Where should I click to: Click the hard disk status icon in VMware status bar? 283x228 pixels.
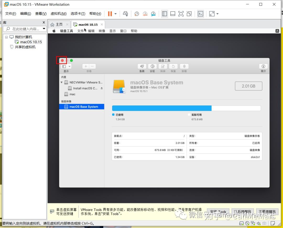click(241, 223)
